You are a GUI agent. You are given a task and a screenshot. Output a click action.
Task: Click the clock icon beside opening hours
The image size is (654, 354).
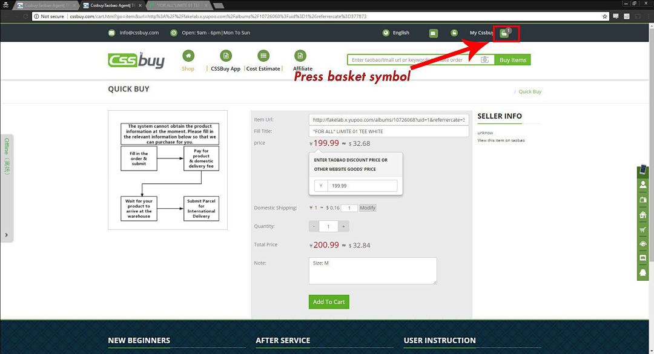pyautogui.click(x=174, y=33)
